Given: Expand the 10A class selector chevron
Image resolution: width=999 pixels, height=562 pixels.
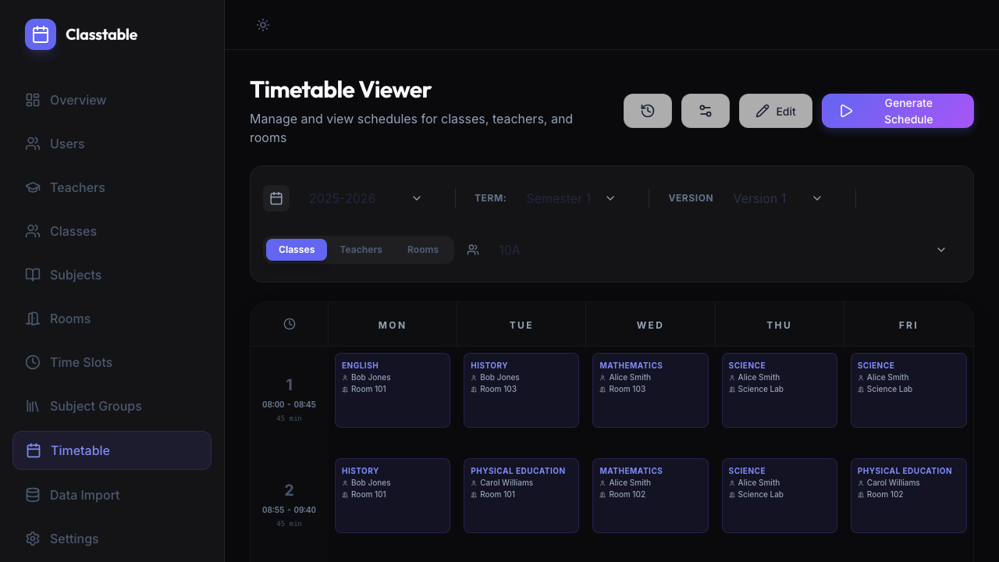Looking at the screenshot, I should click(x=941, y=249).
